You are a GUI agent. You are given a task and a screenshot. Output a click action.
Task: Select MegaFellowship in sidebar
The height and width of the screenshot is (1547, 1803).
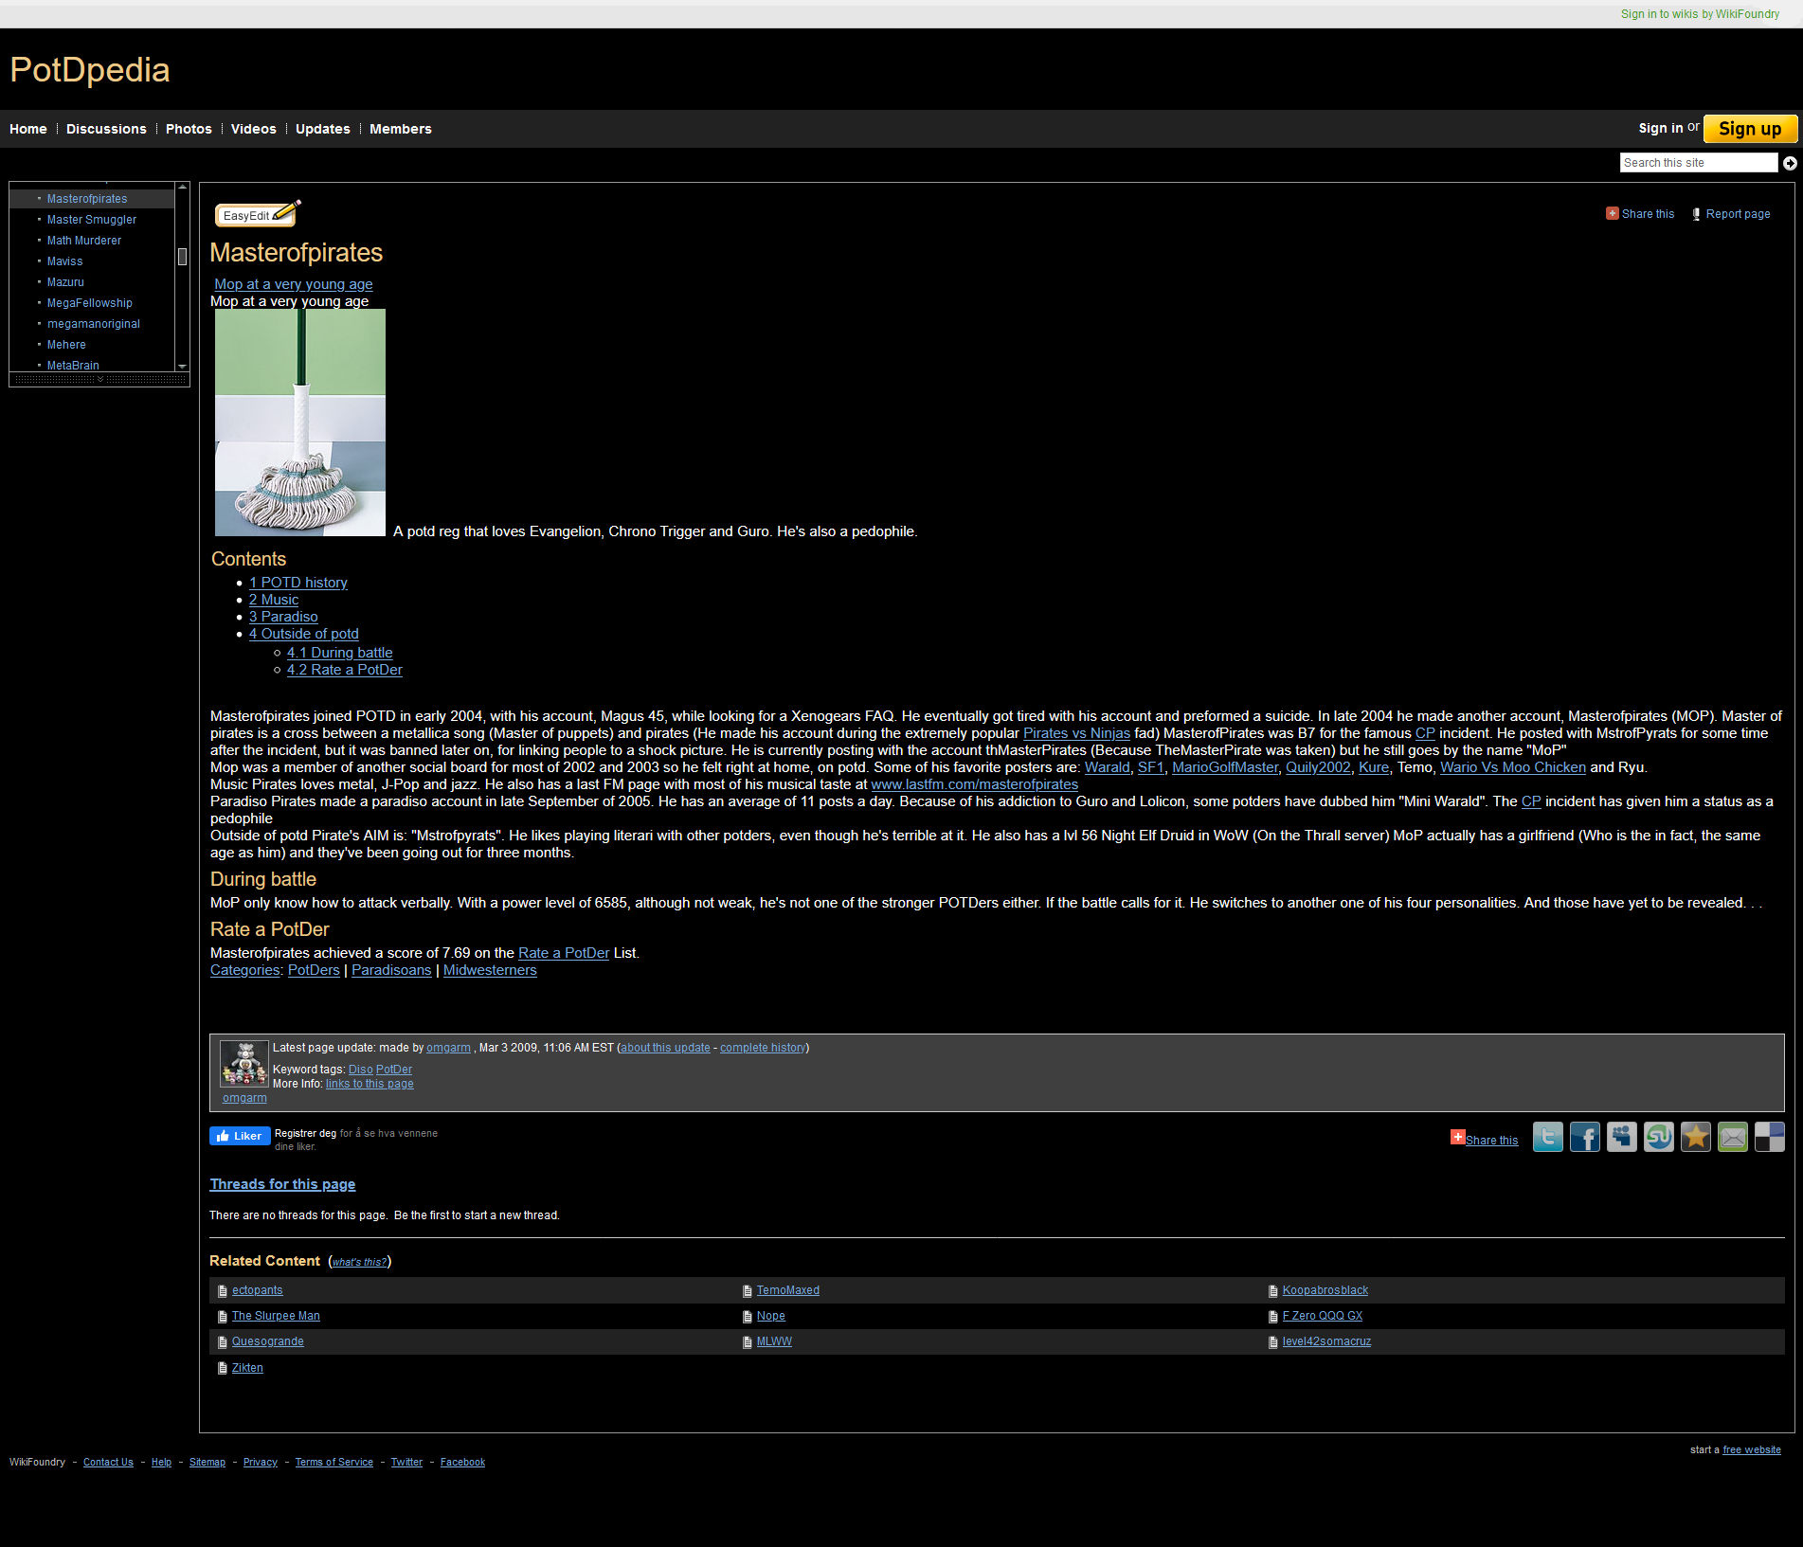(90, 303)
